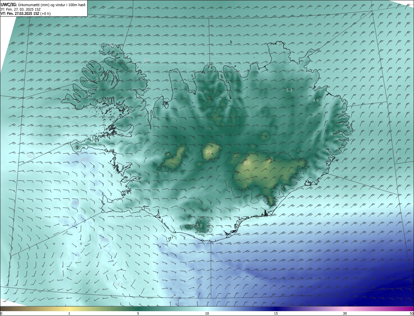Click the 1 tick label on the color scale
Image resolution: width=414 pixels, height=316 pixels.
69,313
